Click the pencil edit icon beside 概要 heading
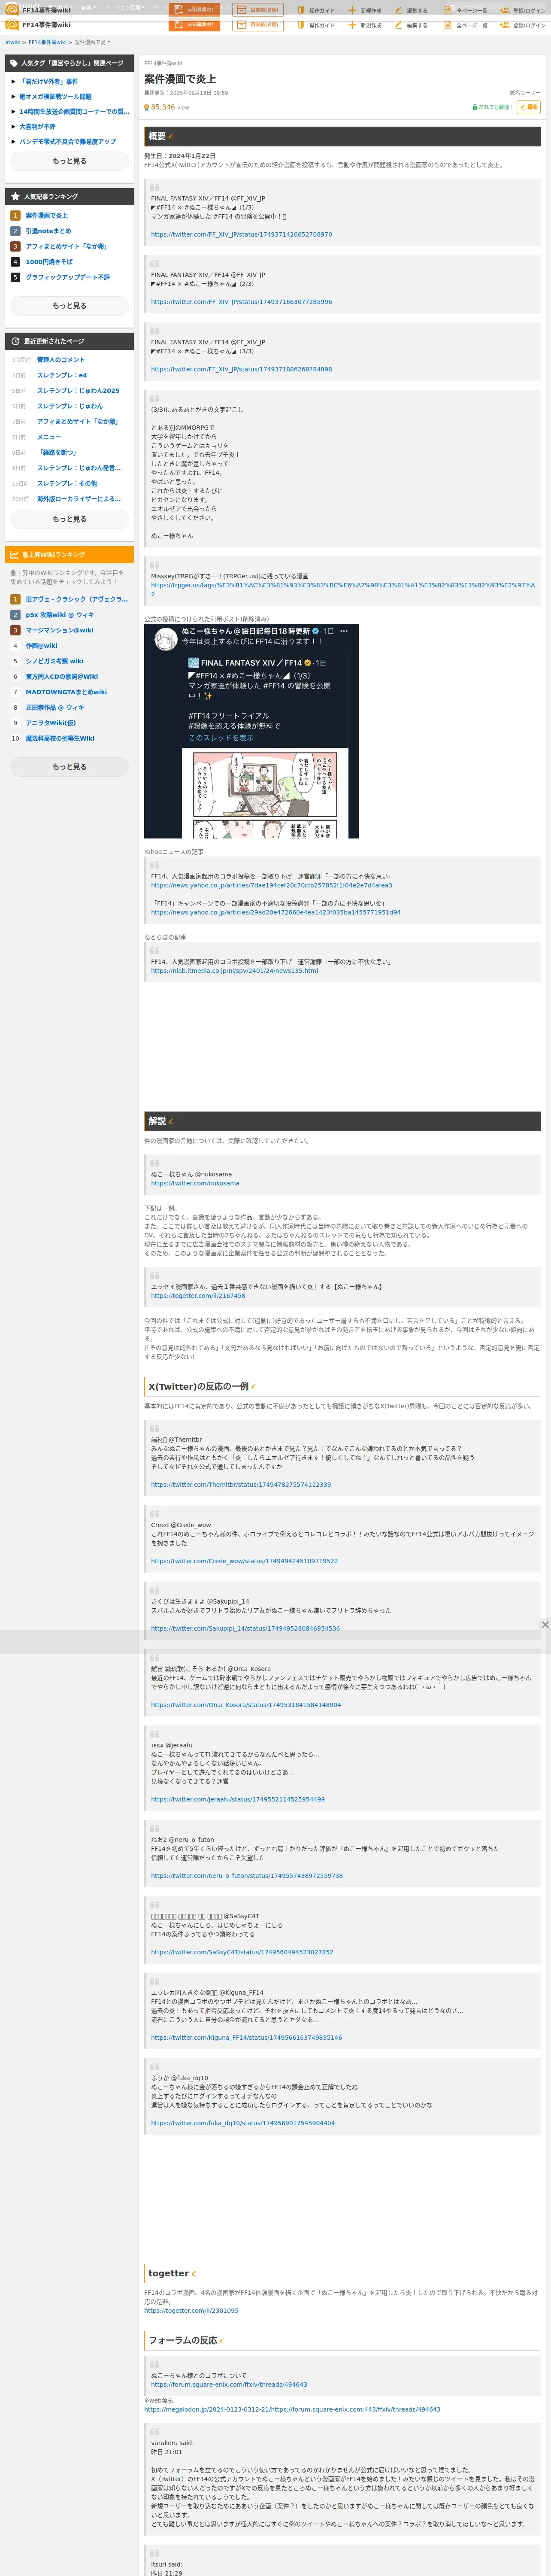 click(171, 137)
